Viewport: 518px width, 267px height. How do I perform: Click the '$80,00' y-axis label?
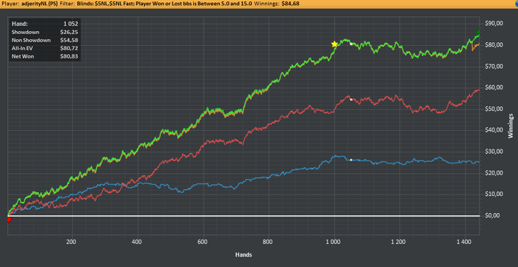[x=494, y=45]
